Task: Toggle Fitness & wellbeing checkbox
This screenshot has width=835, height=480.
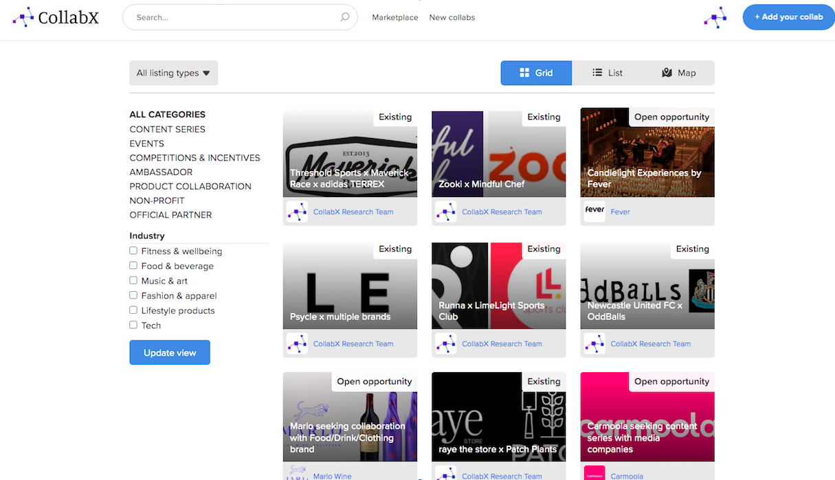Action: [x=133, y=251]
